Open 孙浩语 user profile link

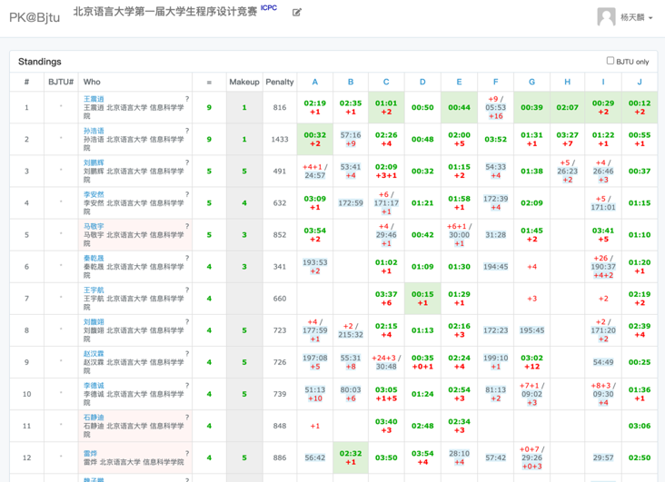point(94,131)
